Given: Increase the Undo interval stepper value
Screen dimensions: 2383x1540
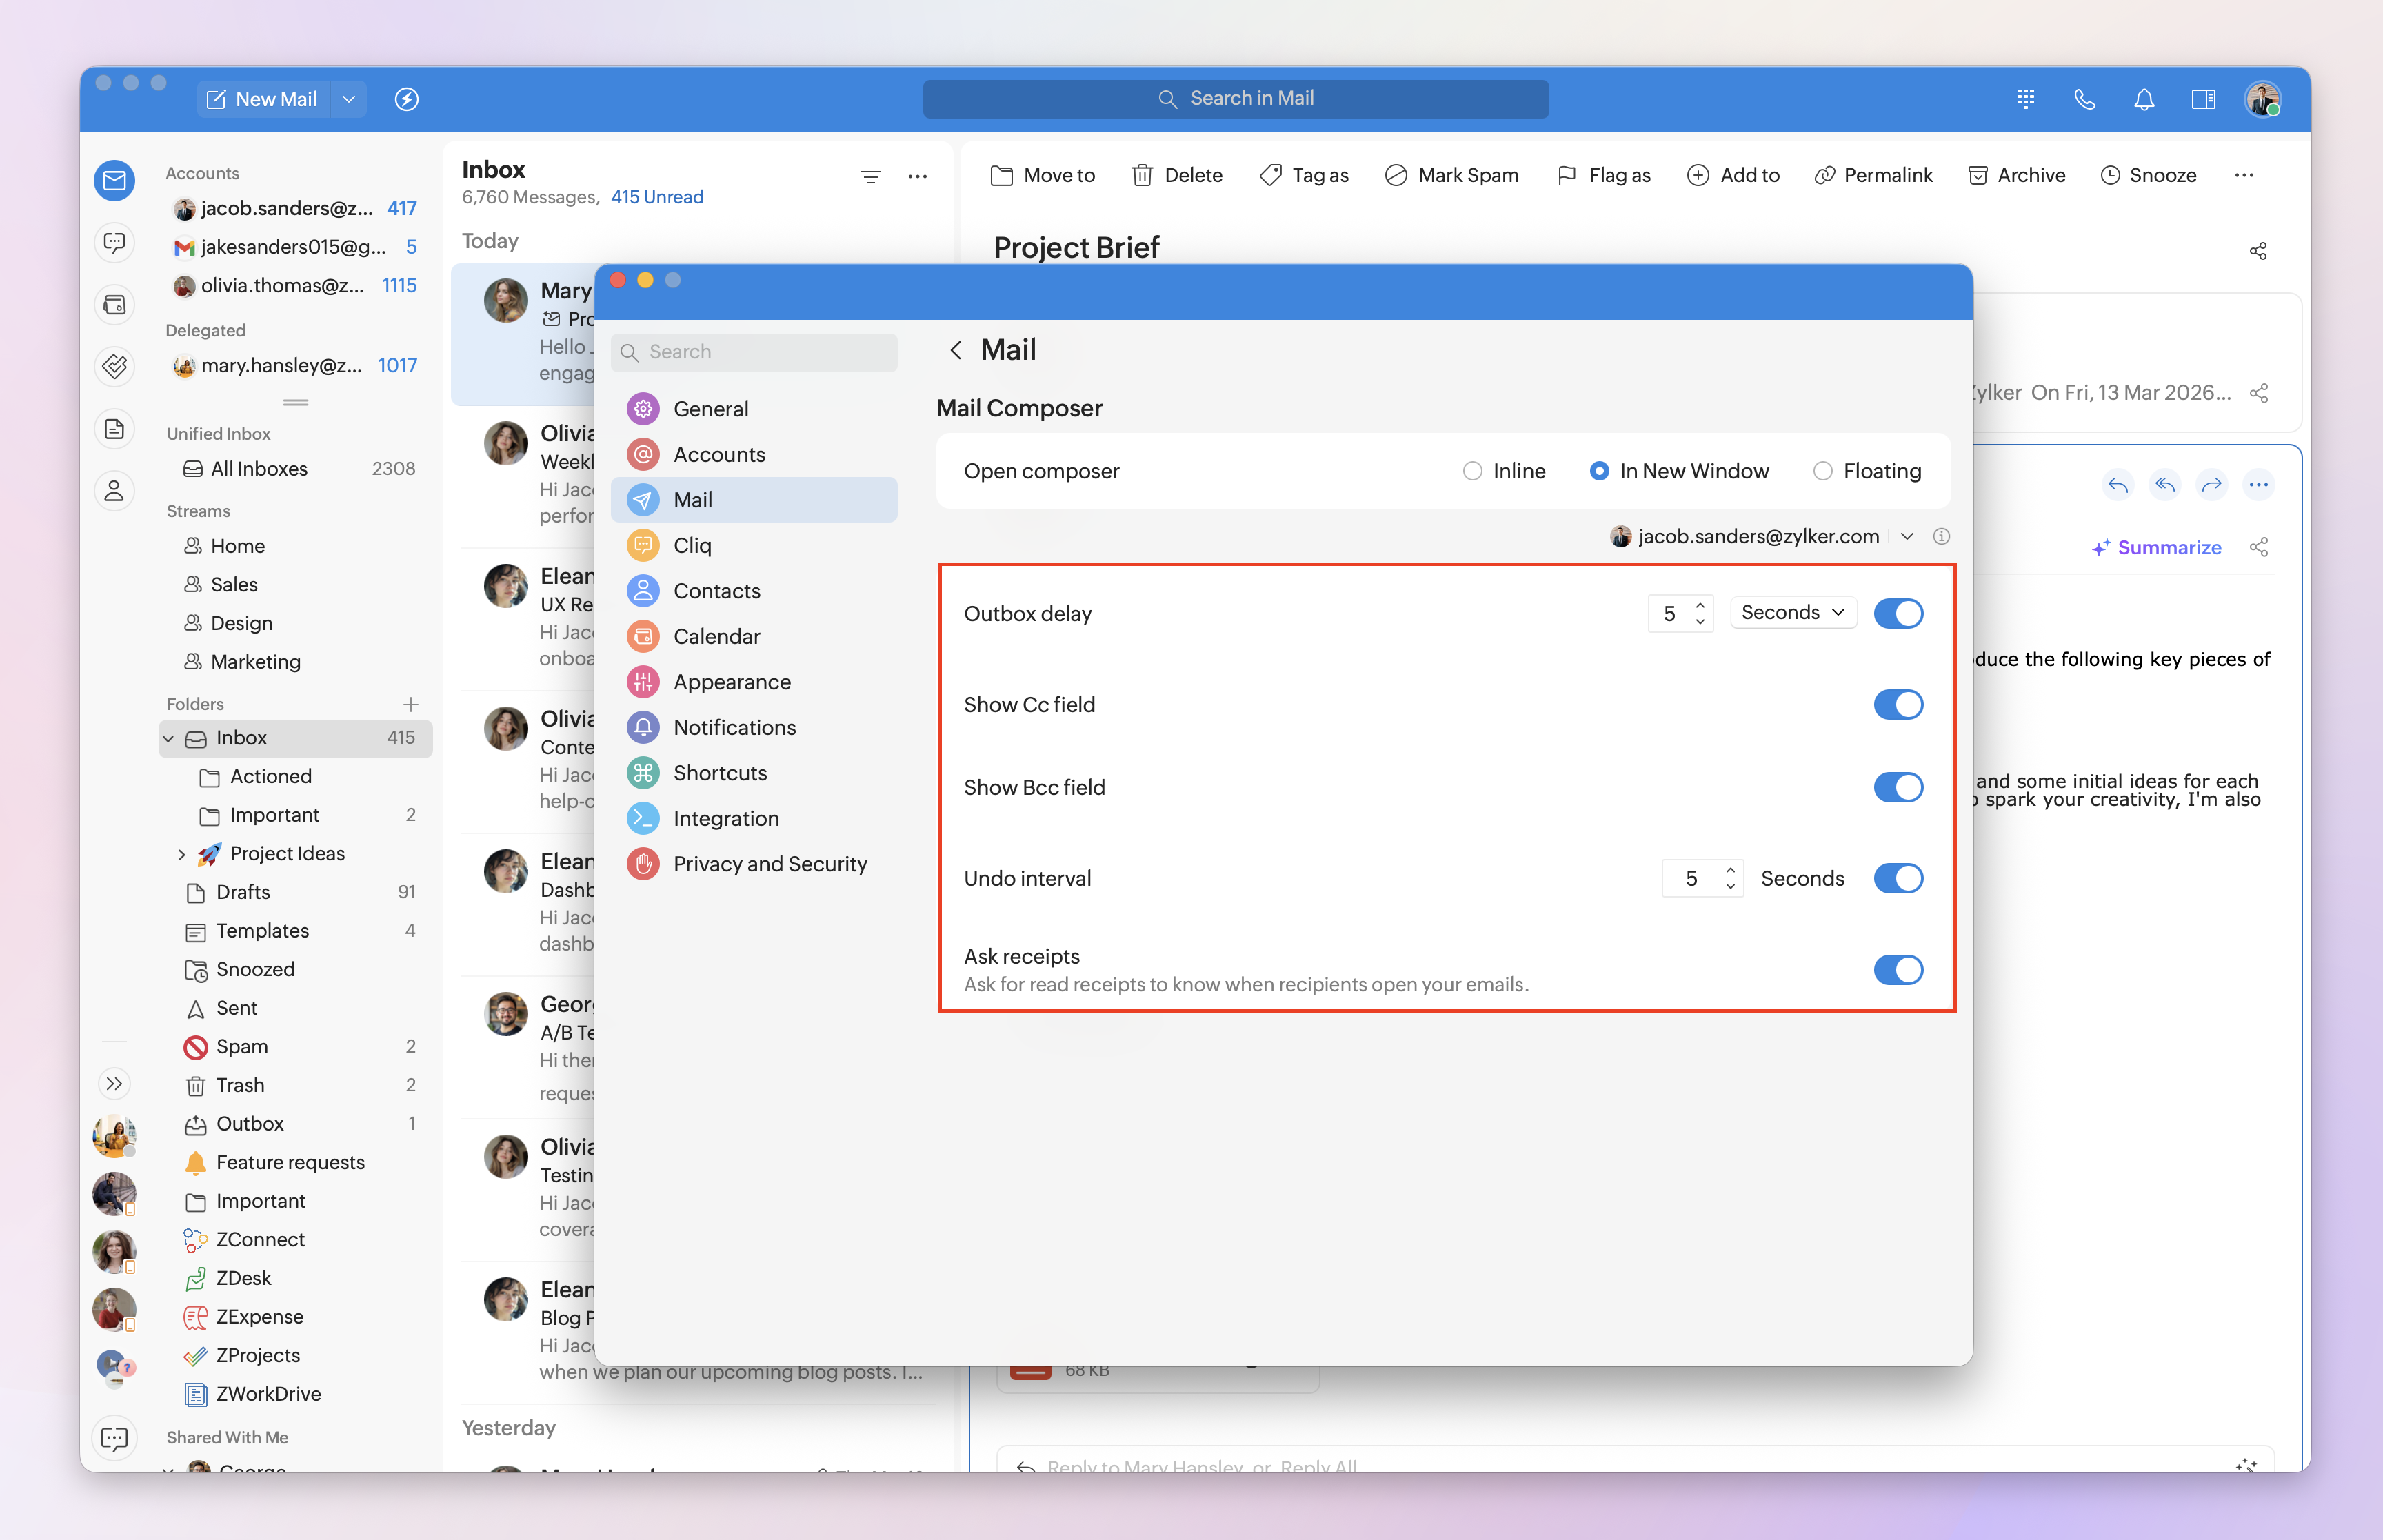Looking at the screenshot, I should point(1730,869).
